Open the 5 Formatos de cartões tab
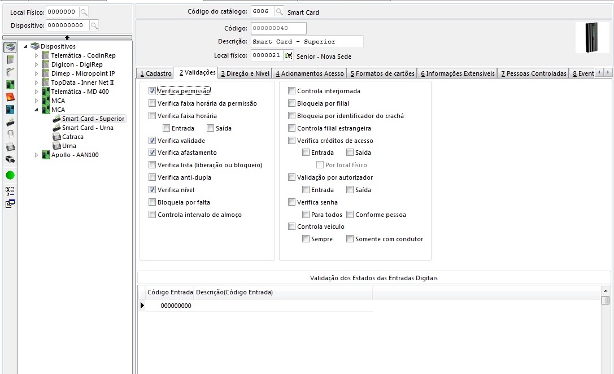Viewport: 614px width, 374px height. [382, 73]
